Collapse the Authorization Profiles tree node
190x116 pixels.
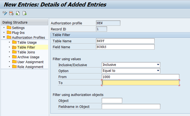(x=4, y=37)
